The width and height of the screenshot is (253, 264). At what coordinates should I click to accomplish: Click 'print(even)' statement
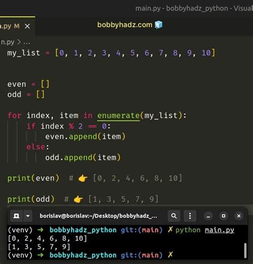click(x=33, y=178)
